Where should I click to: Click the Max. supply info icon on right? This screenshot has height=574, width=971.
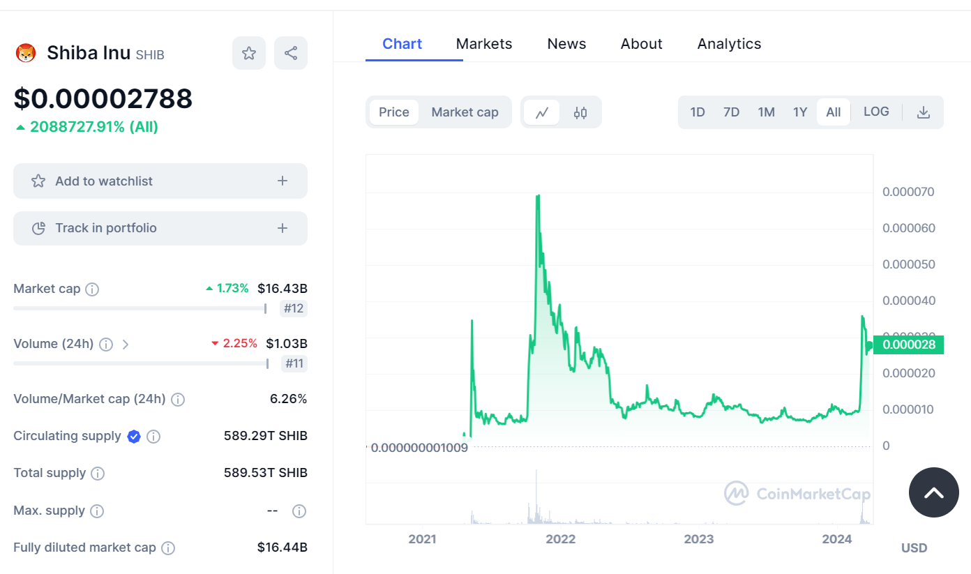pyautogui.click(x=299, y=511)
